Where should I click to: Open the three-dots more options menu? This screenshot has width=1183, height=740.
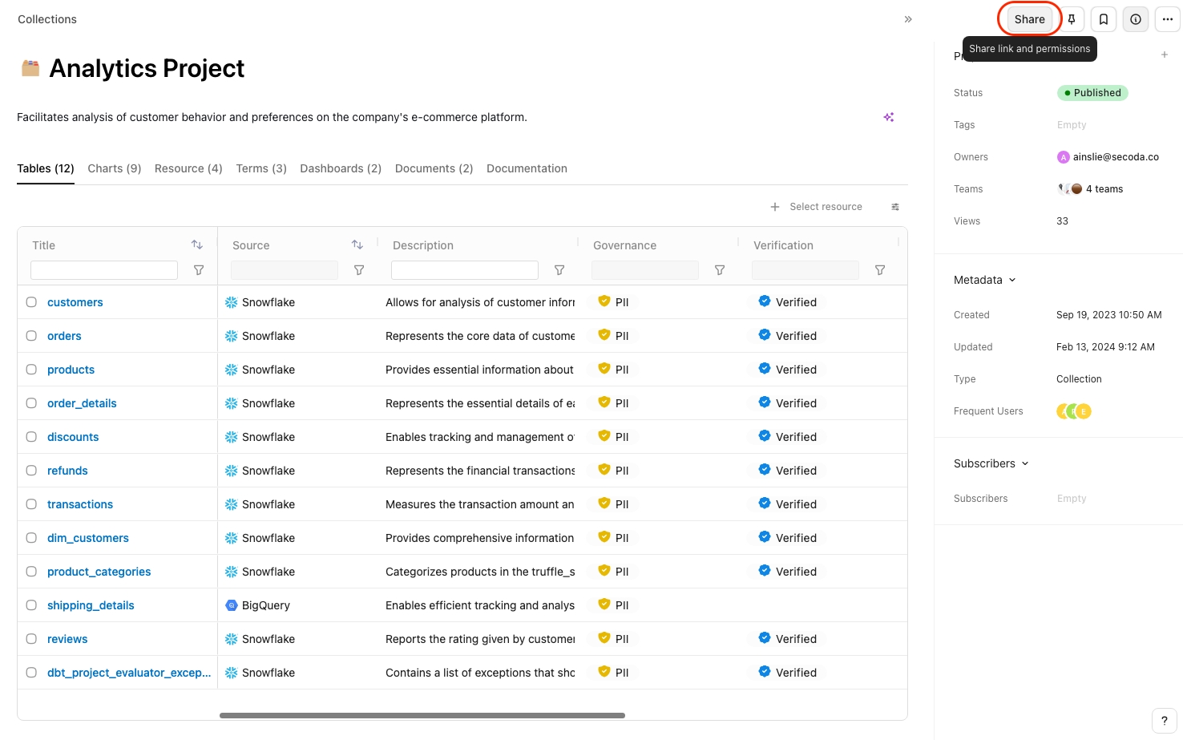1167,19
